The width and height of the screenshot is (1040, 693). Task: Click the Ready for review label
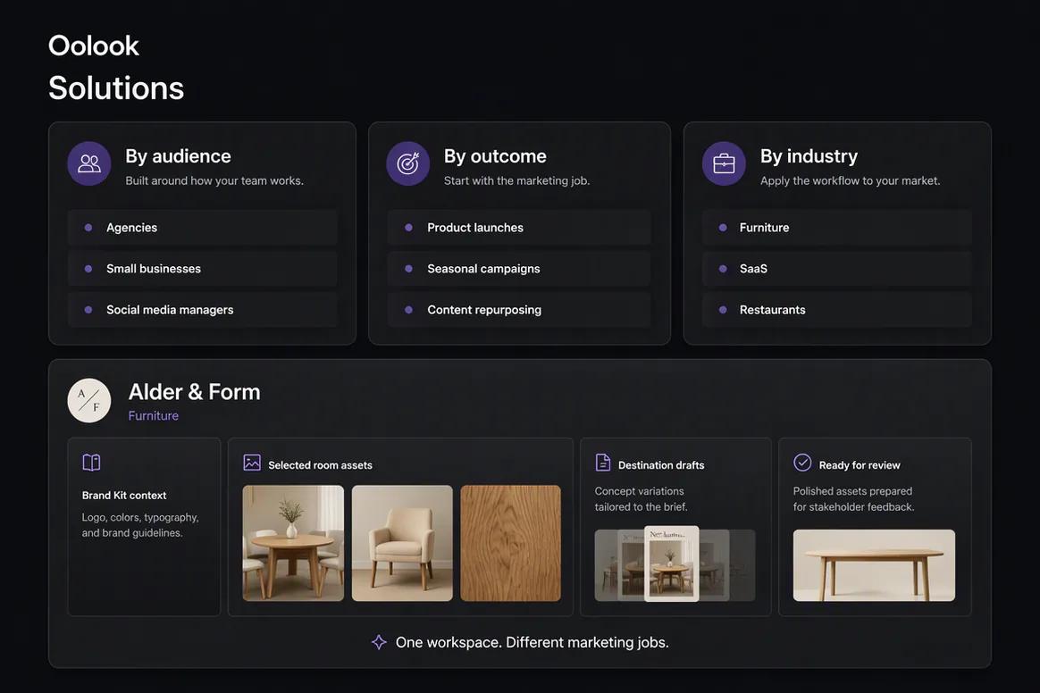(x=860, y=465)
